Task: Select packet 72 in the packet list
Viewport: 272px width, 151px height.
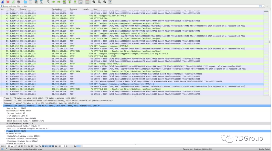Action: pos(132,94)
